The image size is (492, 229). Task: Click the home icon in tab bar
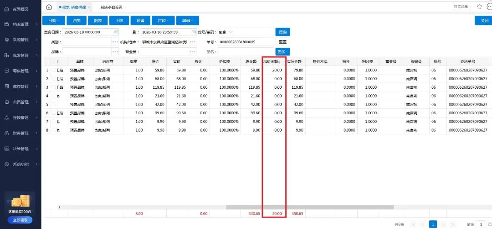[49, 7]
